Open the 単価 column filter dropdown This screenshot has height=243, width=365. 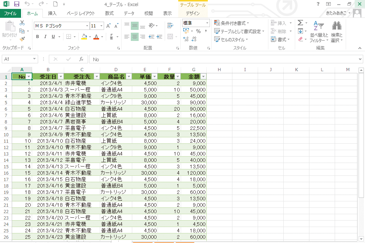pos(154,76)
